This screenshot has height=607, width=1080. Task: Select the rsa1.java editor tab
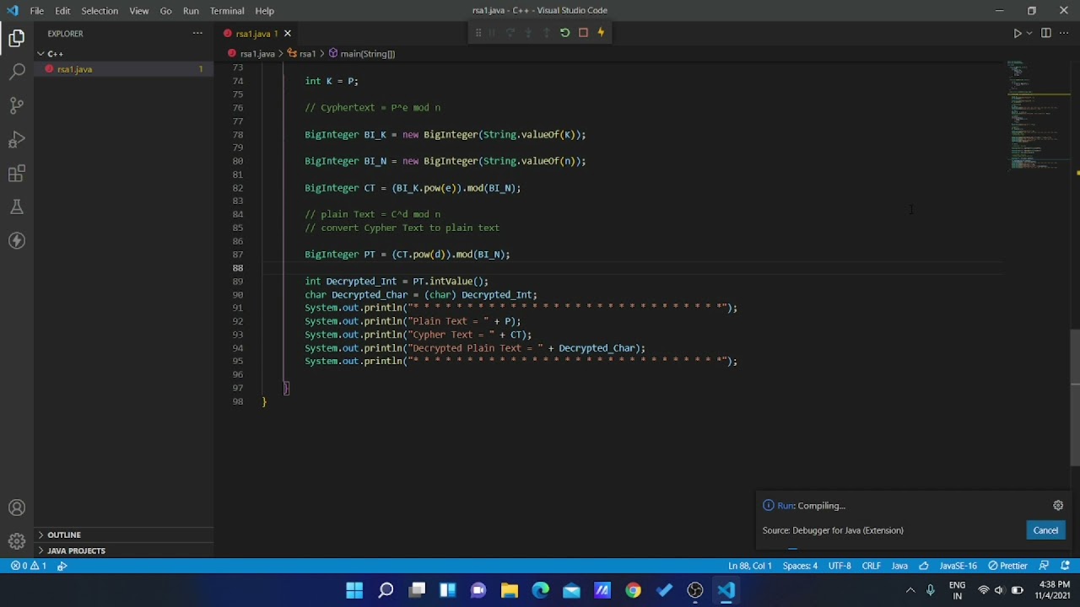(x=257, y=34)
